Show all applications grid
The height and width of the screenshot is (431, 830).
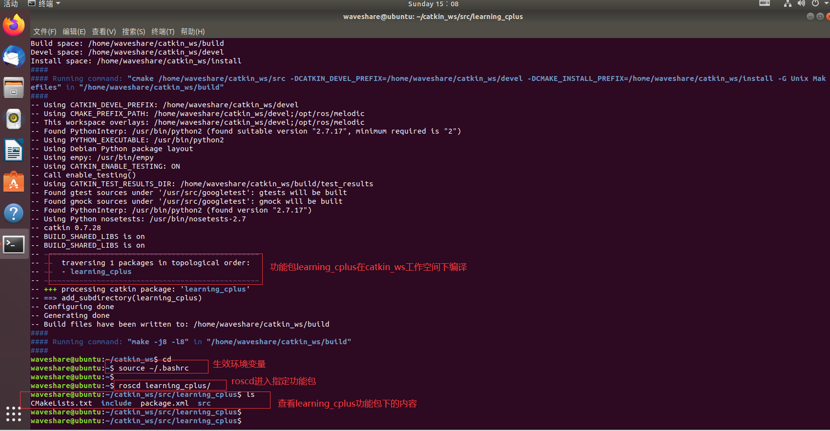click(x=14, y=414)
